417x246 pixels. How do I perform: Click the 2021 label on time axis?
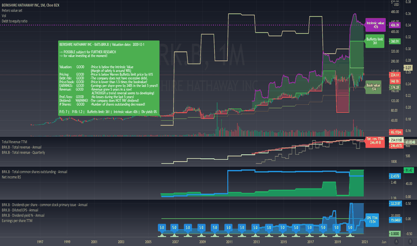click(x=365, y=242)
